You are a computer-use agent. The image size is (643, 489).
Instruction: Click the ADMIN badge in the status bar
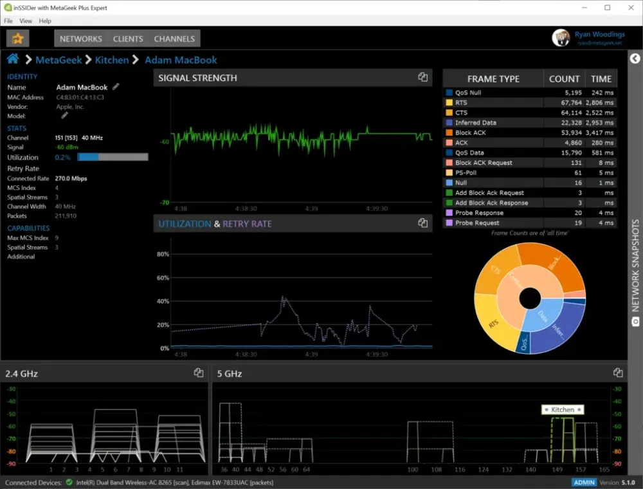pos(584,482)
